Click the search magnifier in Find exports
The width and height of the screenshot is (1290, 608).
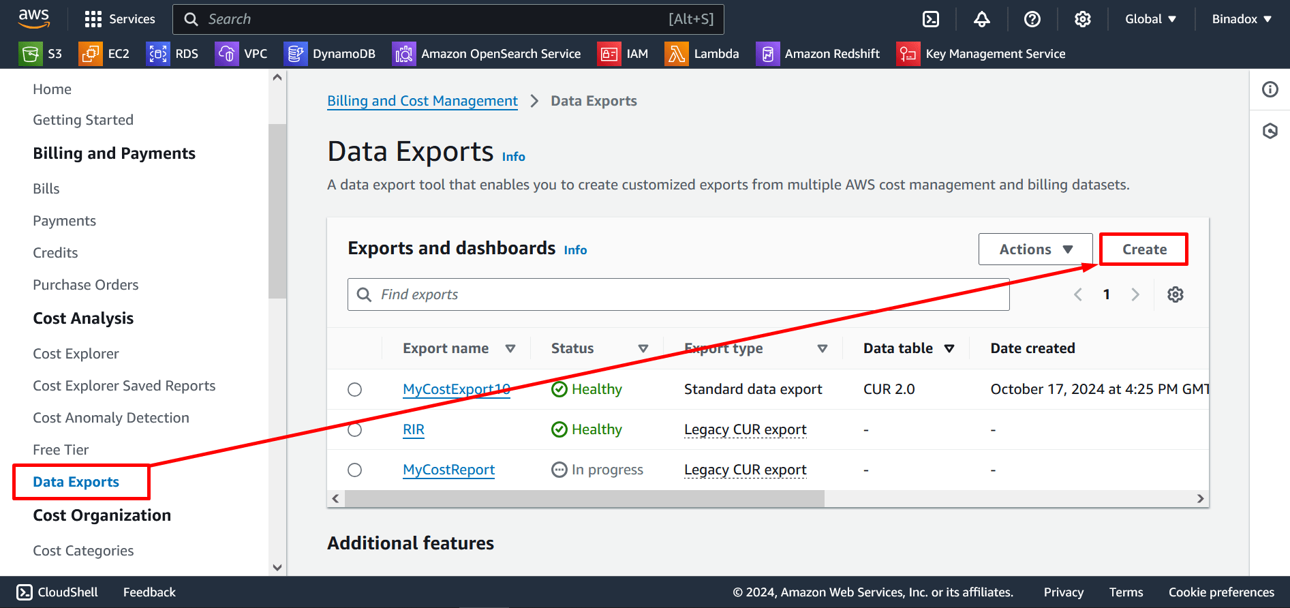[365, 294]
